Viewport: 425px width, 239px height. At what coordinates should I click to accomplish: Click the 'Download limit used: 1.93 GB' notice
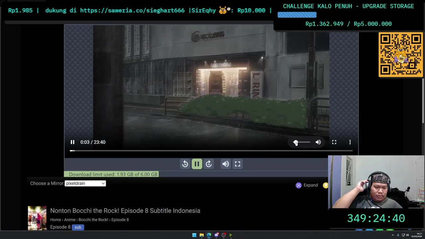pos(111,174)
